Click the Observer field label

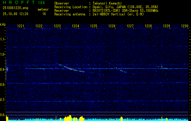tap(62, 3)
